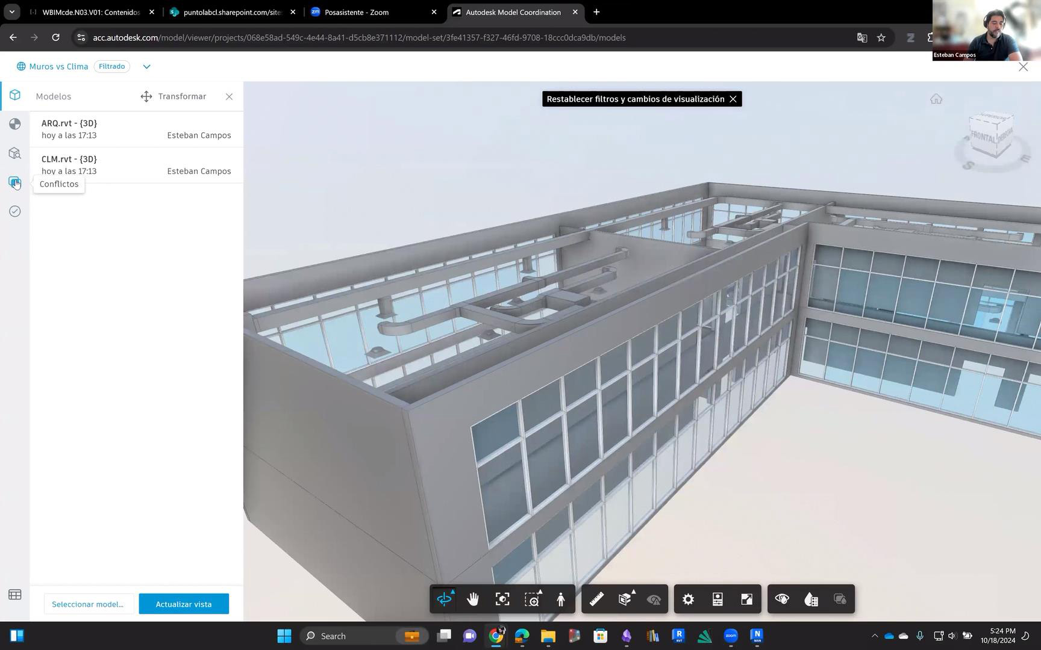Image resolution: width=1041 pixels, height=650 pixels.
Task: Enter full screen viewer mode
Action: point(746,599)
